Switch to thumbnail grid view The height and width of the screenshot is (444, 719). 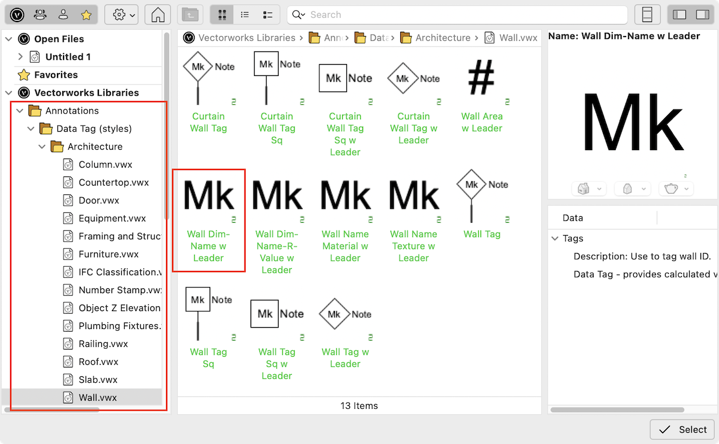tap(222, 15)
